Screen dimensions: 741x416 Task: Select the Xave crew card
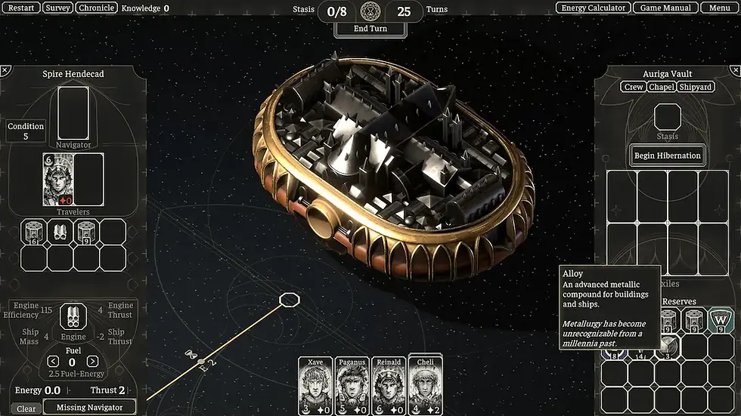(315, 387)
